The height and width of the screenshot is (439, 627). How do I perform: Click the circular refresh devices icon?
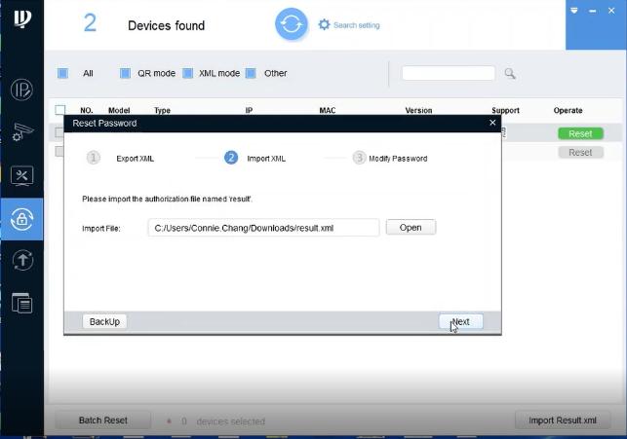coord(291,24)
